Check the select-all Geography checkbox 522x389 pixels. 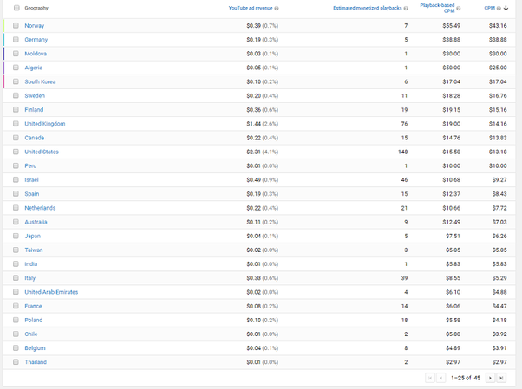(x=16, y=8)
